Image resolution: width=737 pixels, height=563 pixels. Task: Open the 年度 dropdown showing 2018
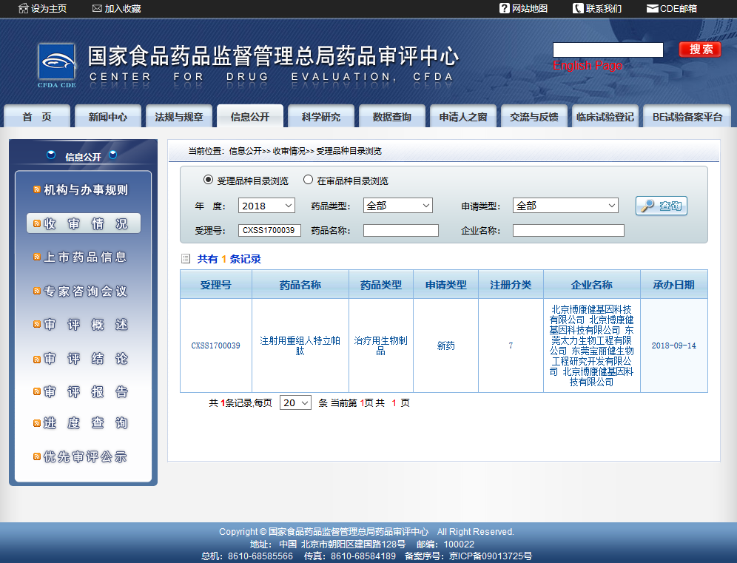click(x=266, y=206)
